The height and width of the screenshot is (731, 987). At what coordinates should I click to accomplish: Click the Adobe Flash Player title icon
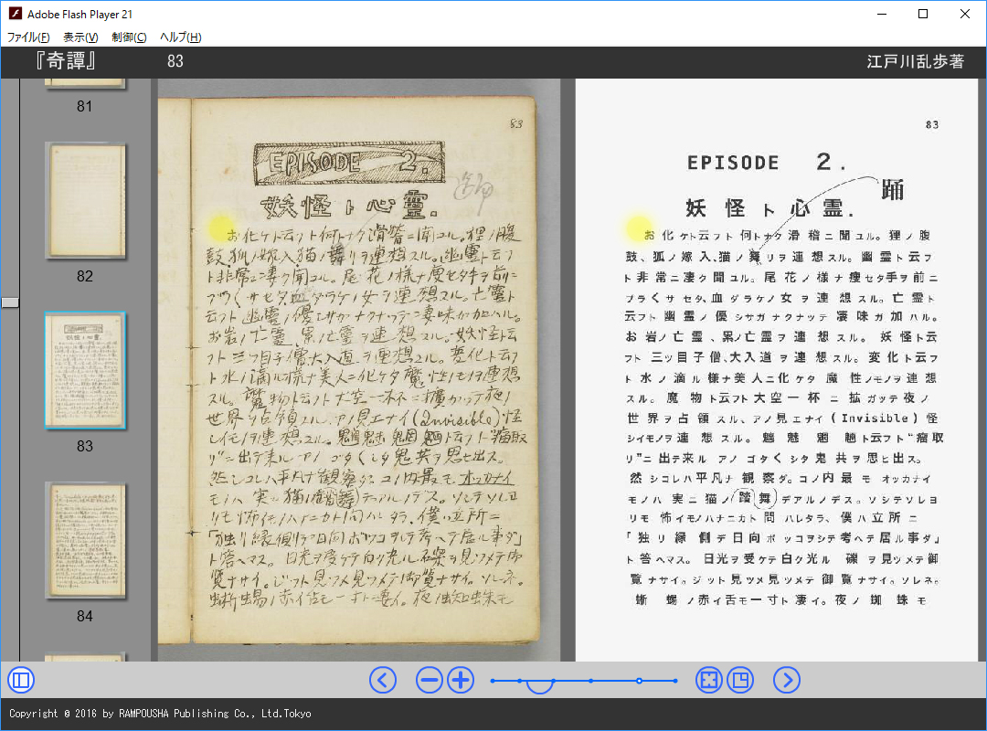(x=15, y=14)
